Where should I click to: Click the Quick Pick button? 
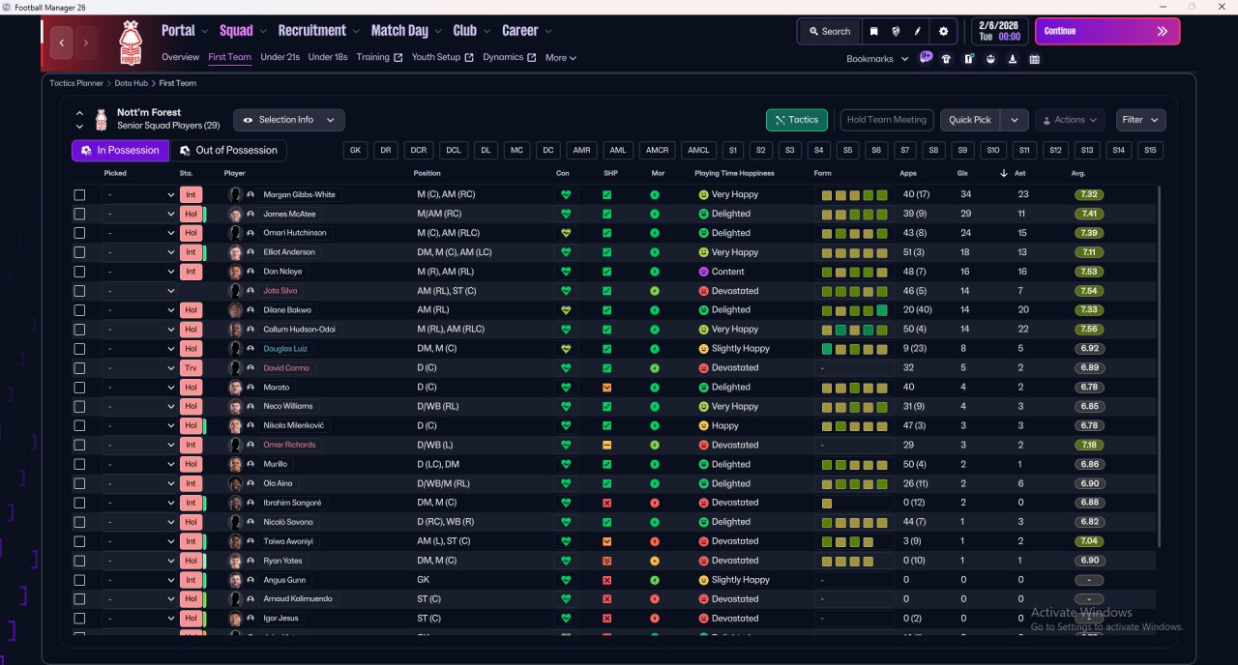click(x=970, y=120)
